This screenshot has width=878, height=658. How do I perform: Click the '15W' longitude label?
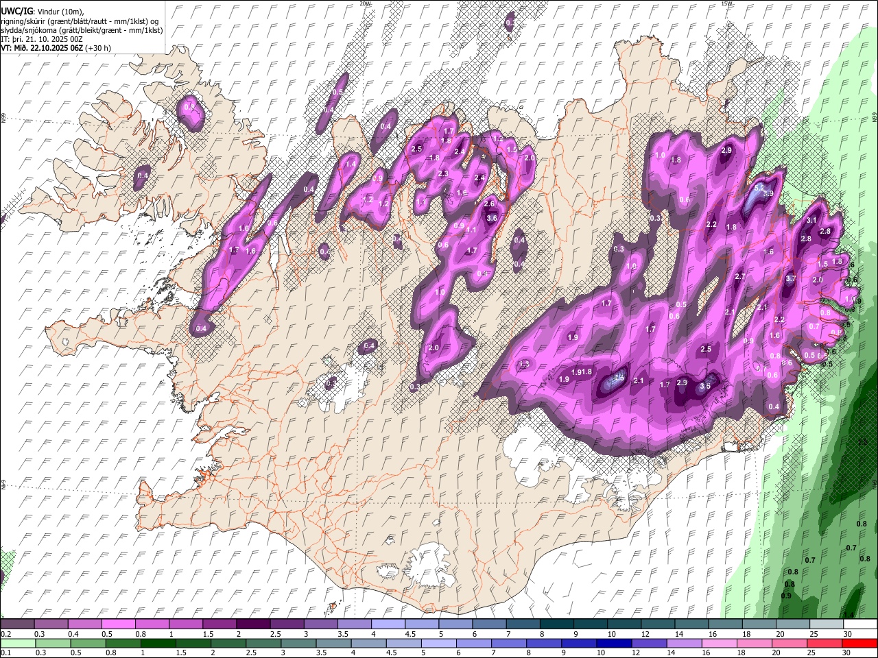[x=726, y=3]
